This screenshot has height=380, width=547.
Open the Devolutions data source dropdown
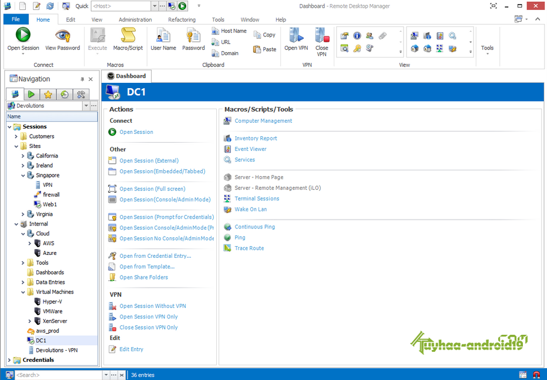click(86, 106)
